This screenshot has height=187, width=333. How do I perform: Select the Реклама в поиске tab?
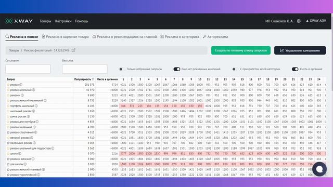coord(22,37)
